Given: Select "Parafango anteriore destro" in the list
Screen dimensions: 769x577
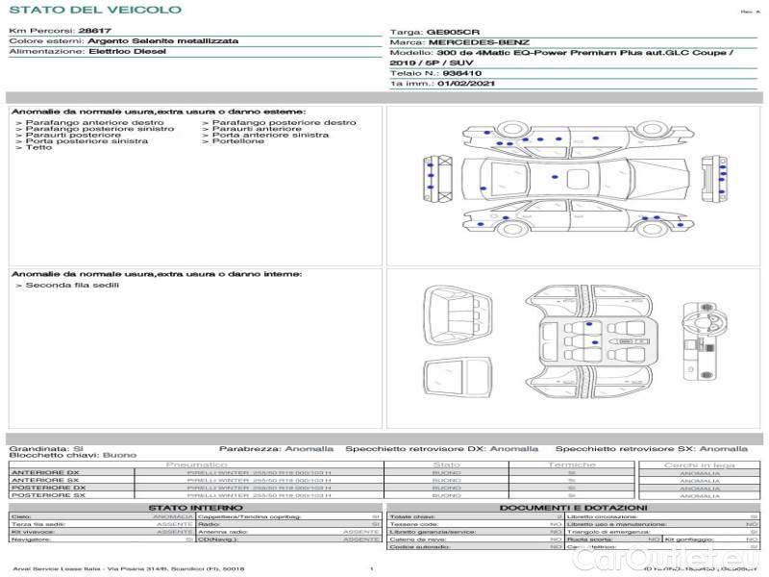Looking at the screenshot, I should [x=94, y=123].
